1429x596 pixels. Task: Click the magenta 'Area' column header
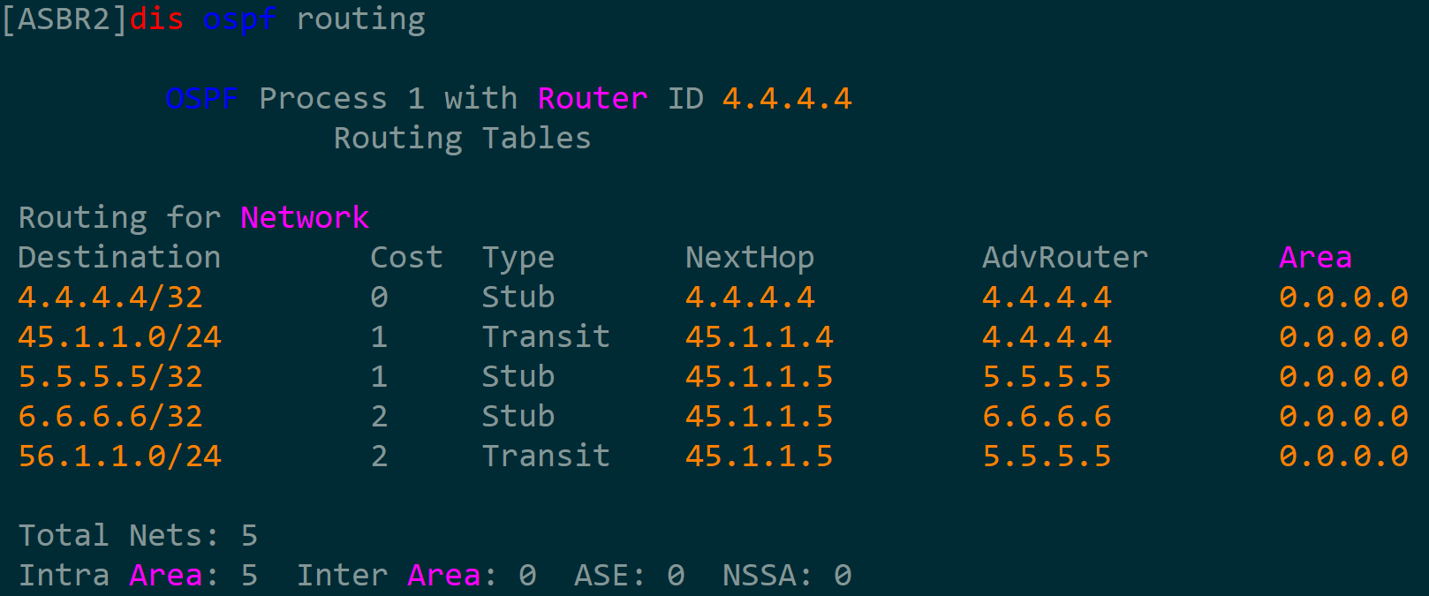(x=1315, y=257)
